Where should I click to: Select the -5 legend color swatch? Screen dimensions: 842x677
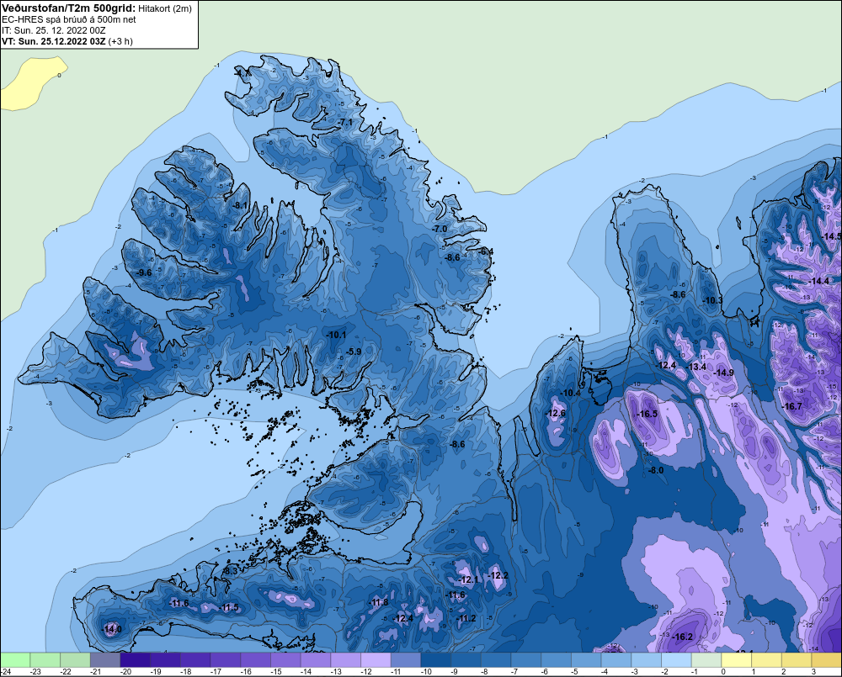click(586, 660)
